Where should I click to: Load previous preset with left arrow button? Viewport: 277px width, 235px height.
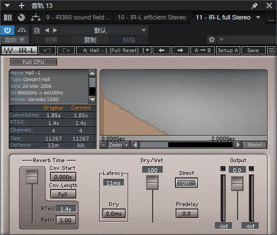coord(162,51)
